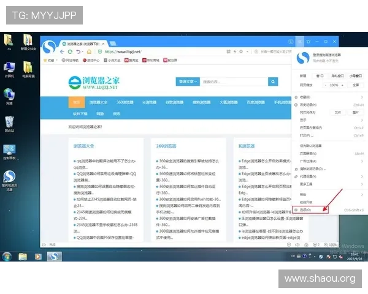
Task: Select 页面静音(V) menu entry
Action: point(308,154)
